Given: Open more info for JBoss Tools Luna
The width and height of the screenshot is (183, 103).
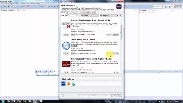Looking at the screenshot, I should 74,46.
